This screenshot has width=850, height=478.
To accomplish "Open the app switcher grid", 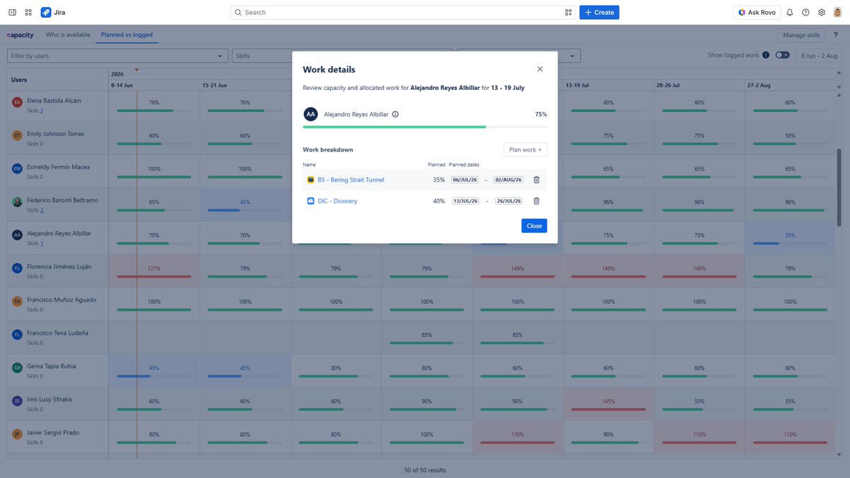I will tap(28, 12).
